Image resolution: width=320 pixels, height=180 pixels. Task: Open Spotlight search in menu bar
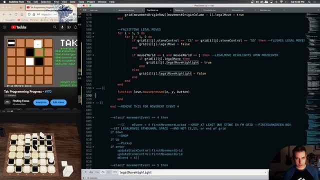(309, 2)
